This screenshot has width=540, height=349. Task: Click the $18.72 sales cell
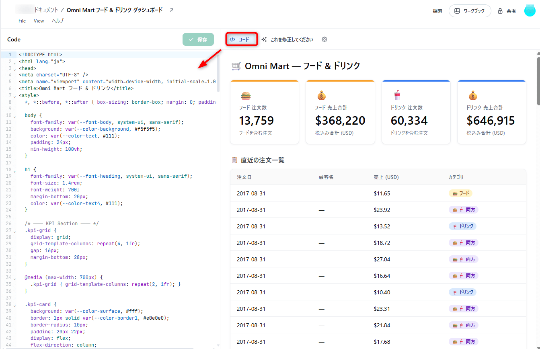pyautogui.click(x=382, y=243)
